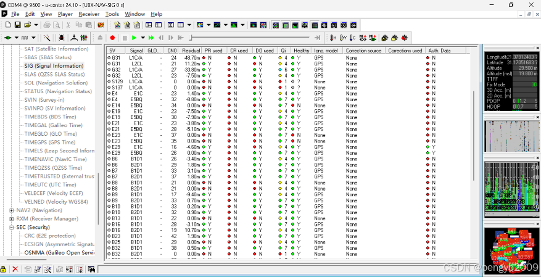Open the Tools menu
The height and width of the screenshot is (277, 541).
tap(112, 14)
